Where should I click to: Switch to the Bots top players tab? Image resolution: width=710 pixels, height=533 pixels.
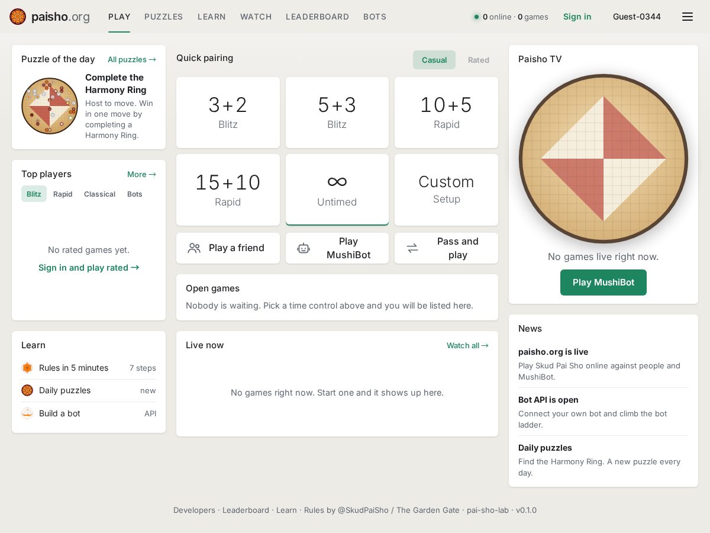(x=135, y=194)
